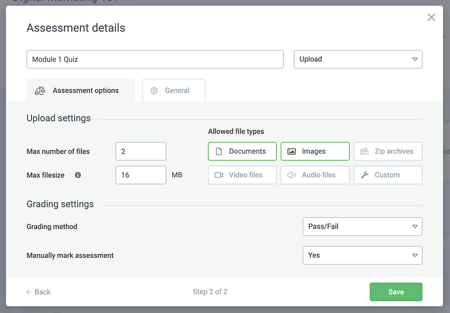This screenshot has height=313, width=450.
Task: Close the Assessment details dialog
Action: click(x=431, y=17)
